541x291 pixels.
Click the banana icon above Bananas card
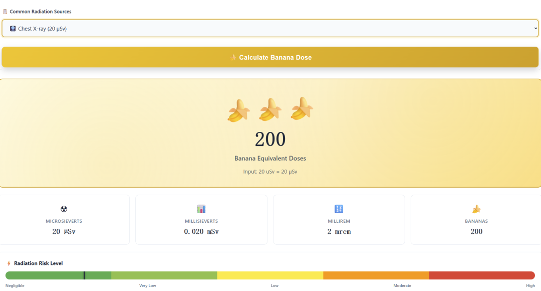(x=476, y=209)
